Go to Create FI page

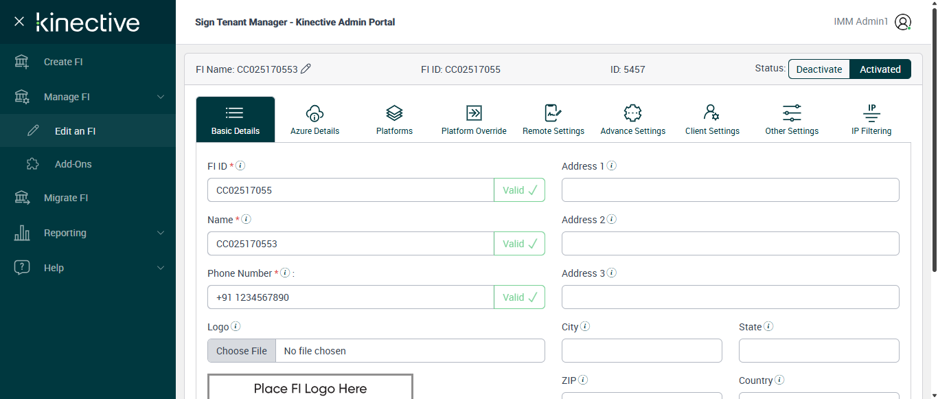[63, 62]
